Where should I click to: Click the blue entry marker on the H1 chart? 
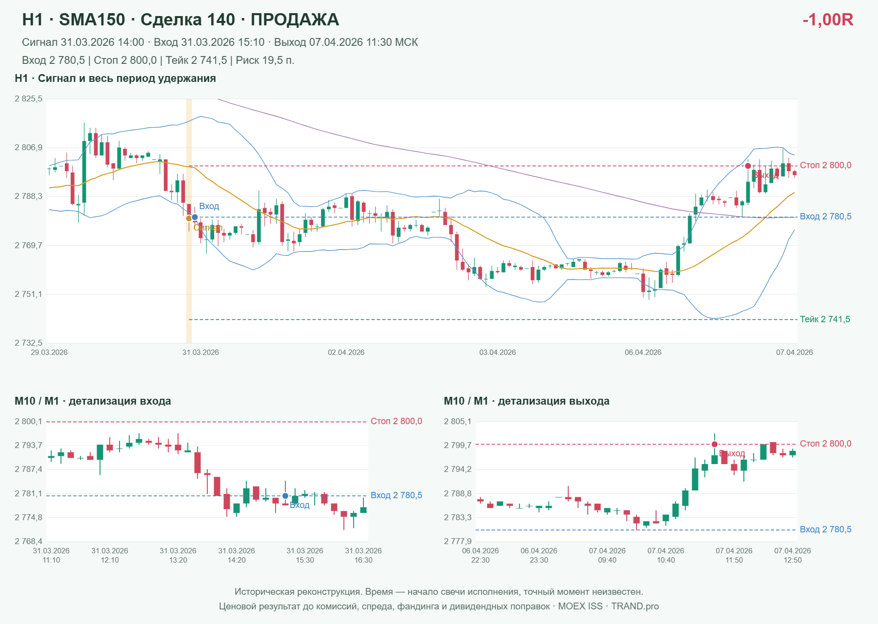pos(195,217)
